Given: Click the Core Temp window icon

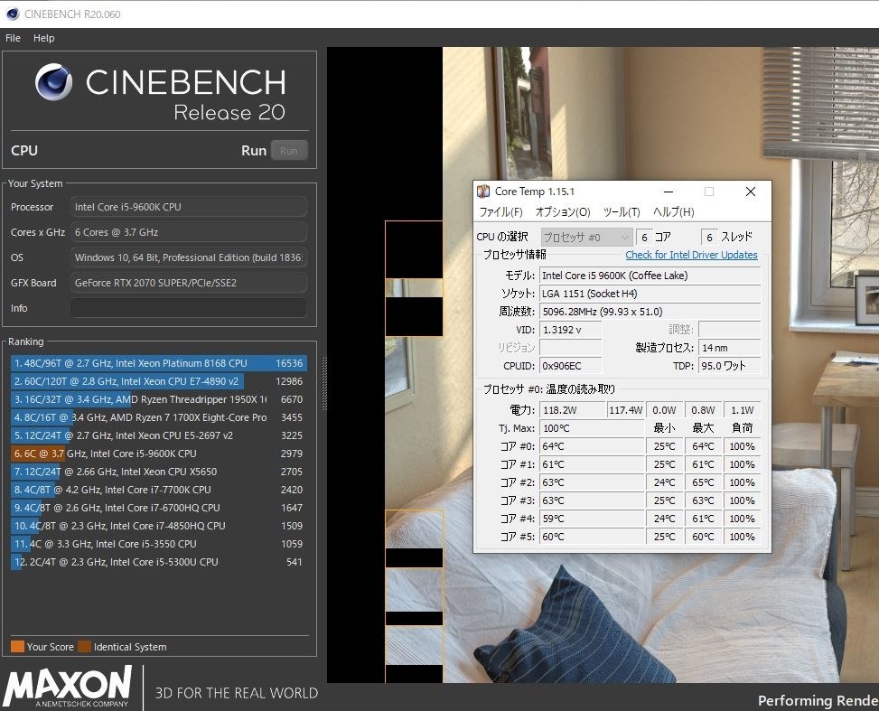Looking at the screenshot, I should (x=483, y=192).
